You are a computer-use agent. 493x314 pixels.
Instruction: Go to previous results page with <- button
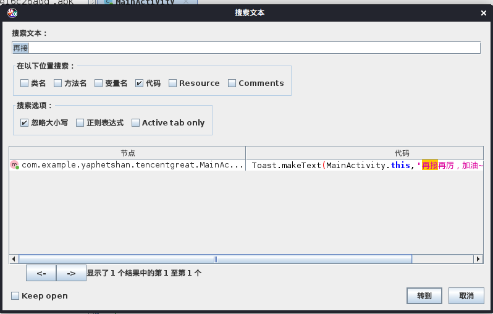[x=41, y=273]
